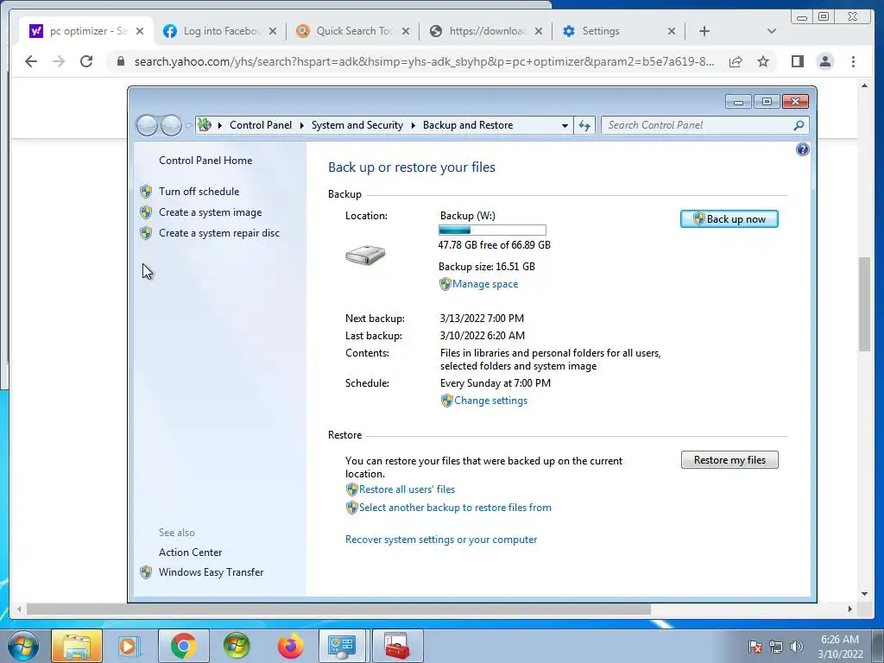This screenshot has height=663, width=884.
Task: Open Recover system settings or your computer
Action: [441, 540]
